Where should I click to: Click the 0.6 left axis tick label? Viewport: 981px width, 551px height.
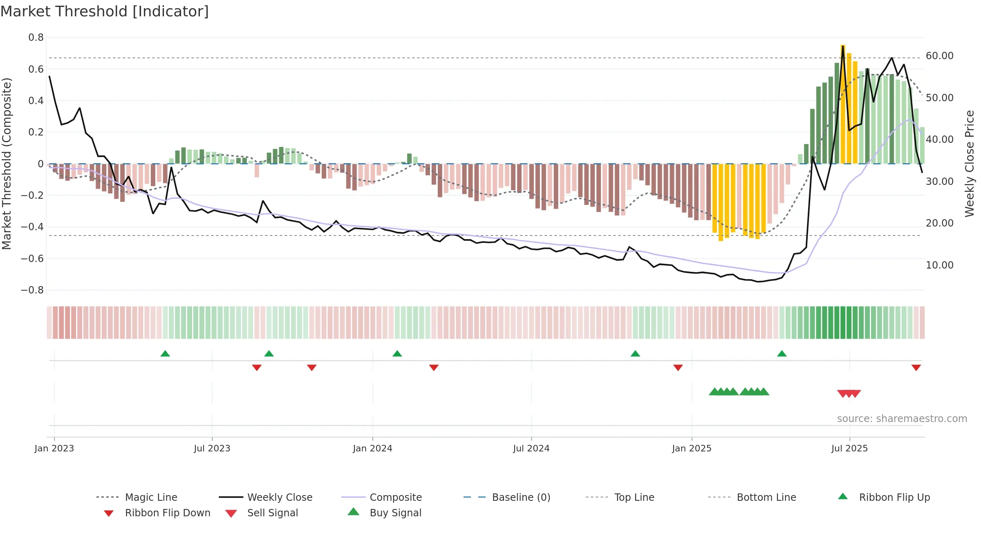click(x=36, y=69)
